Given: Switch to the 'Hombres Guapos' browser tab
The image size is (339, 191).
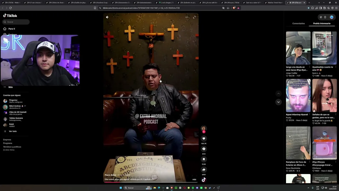Looking at the screenshot, I should (x=100, y=3).
